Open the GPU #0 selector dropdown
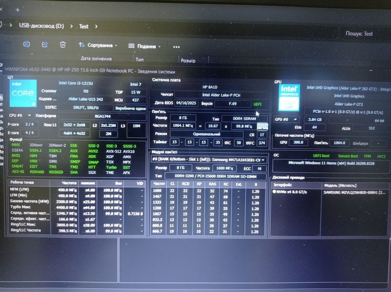This screenshot has width=391, height=292. (x=286, y=119)
